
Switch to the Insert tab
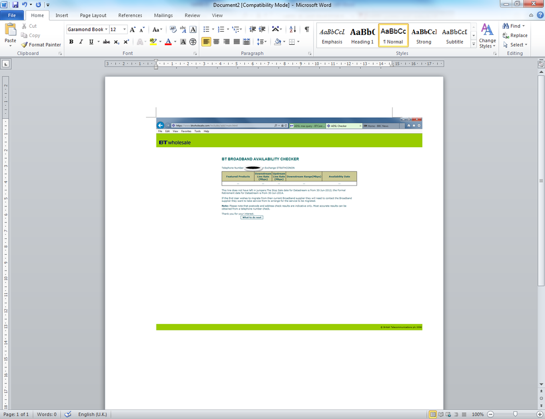click(62, 15)
